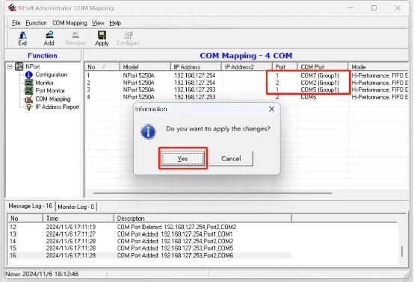Click the COM Mapping tree icon
Image resolution: width=414 pixels, height=282 pixels.
coord(29,99)
